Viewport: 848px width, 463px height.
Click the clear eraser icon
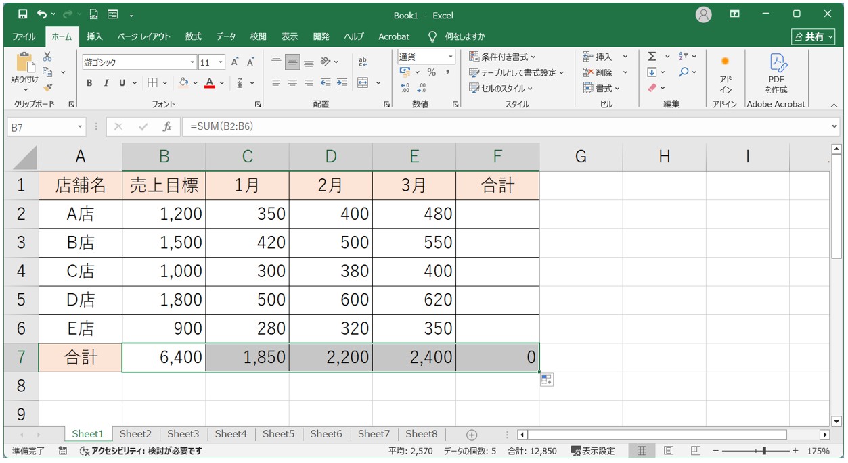click(x=652, y=87)
